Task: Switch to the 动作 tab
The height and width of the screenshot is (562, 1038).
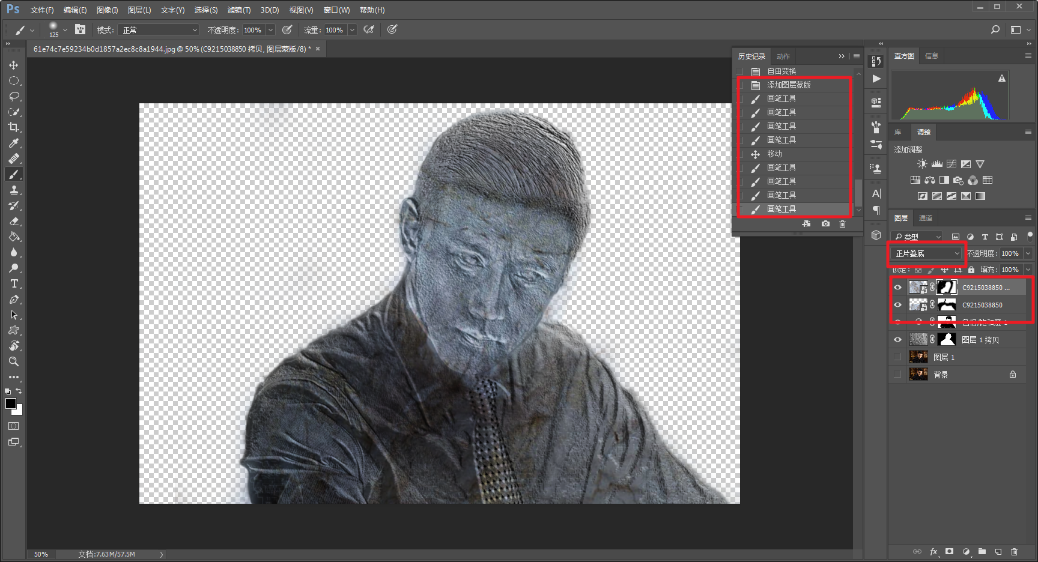Action: point(783,56)
